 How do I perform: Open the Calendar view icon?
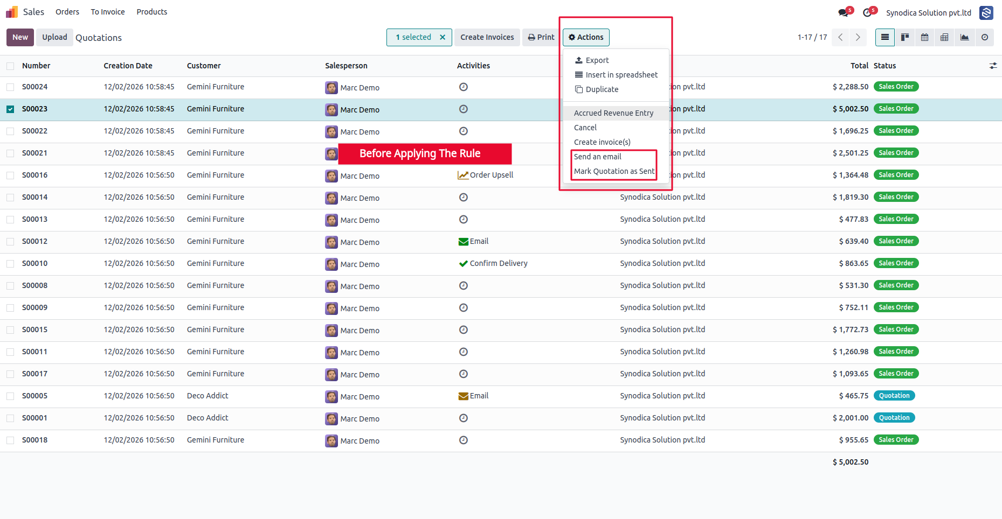925,37
